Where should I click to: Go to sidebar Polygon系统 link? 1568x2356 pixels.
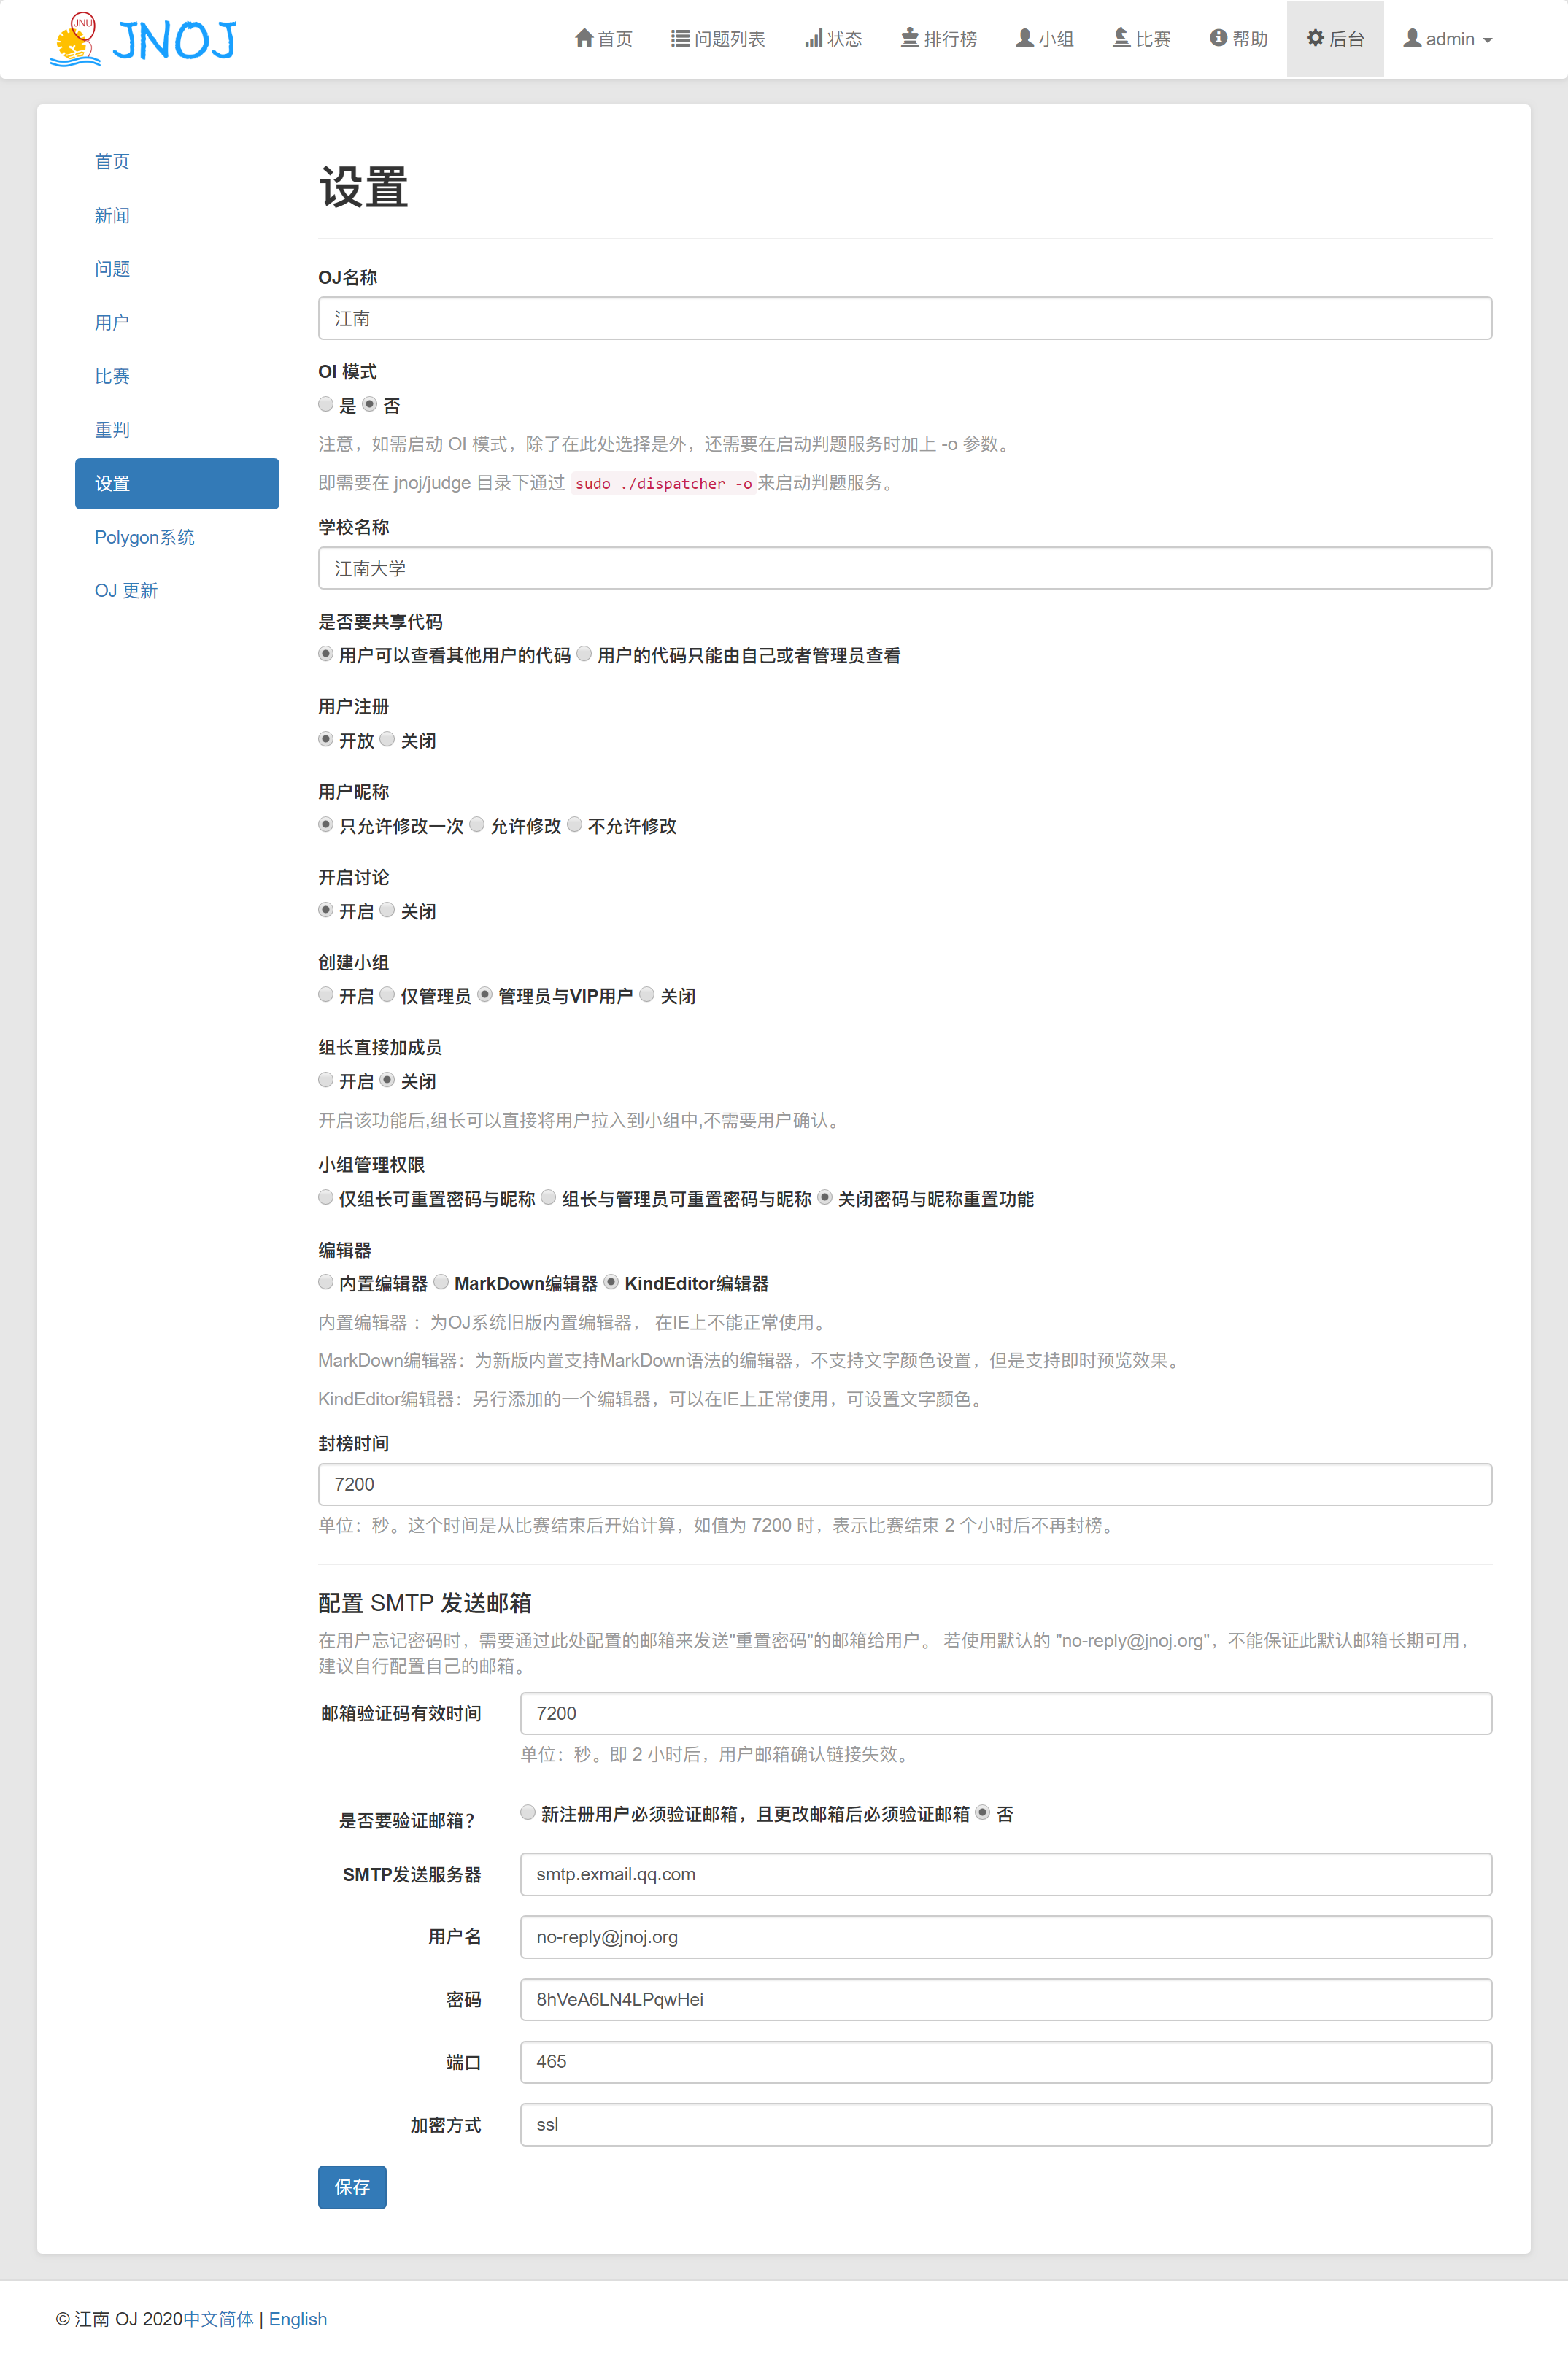point(145,537)
